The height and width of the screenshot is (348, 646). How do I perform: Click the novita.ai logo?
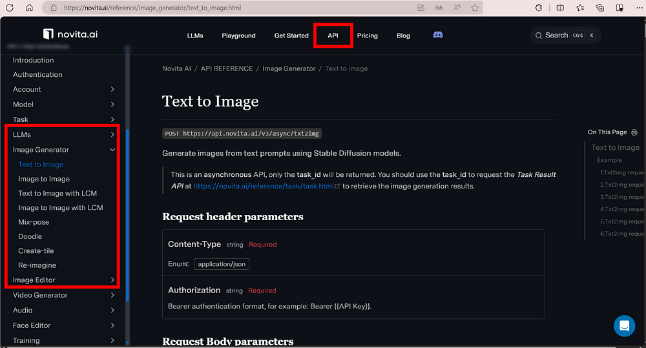point(70,34)
